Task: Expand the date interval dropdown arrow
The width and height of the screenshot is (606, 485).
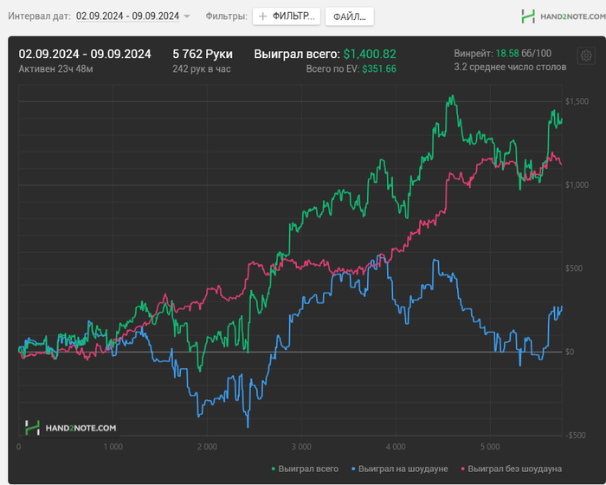Action: click(187, 16)
